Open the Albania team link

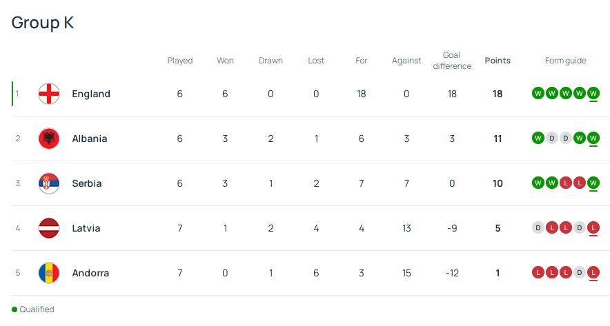[x=90, y=139]
